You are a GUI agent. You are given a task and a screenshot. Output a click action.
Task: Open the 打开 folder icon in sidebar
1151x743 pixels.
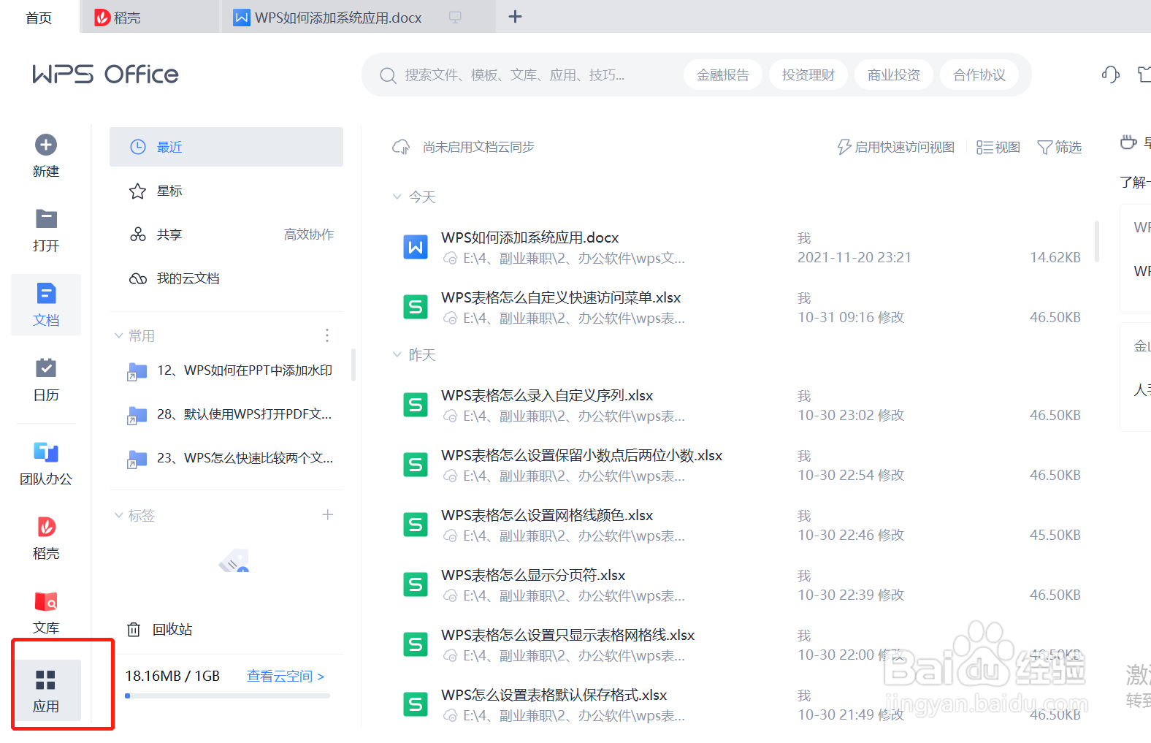point(46,218)
